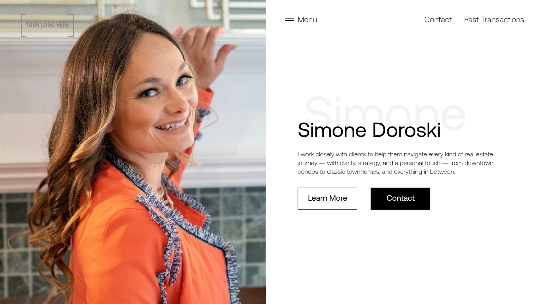This screenshot has height=304, width=542.
Task: Click the "Menu" text label
Action: coord(307,20)
